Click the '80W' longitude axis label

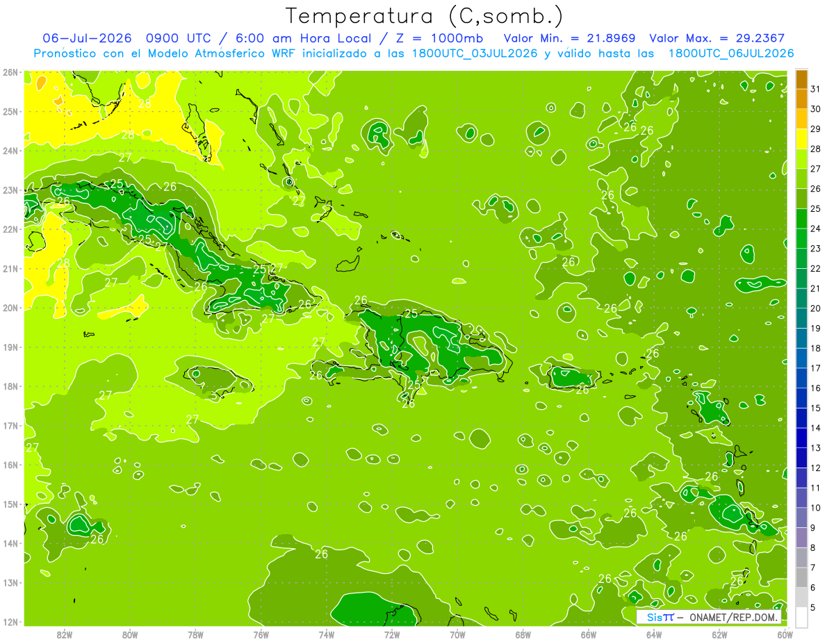pos(130,634)
